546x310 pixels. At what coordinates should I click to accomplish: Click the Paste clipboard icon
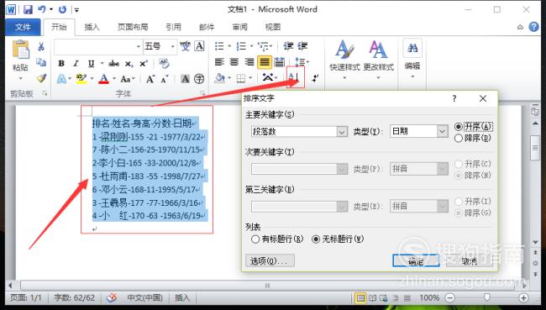pyautogui.click(x=20, y=50)
